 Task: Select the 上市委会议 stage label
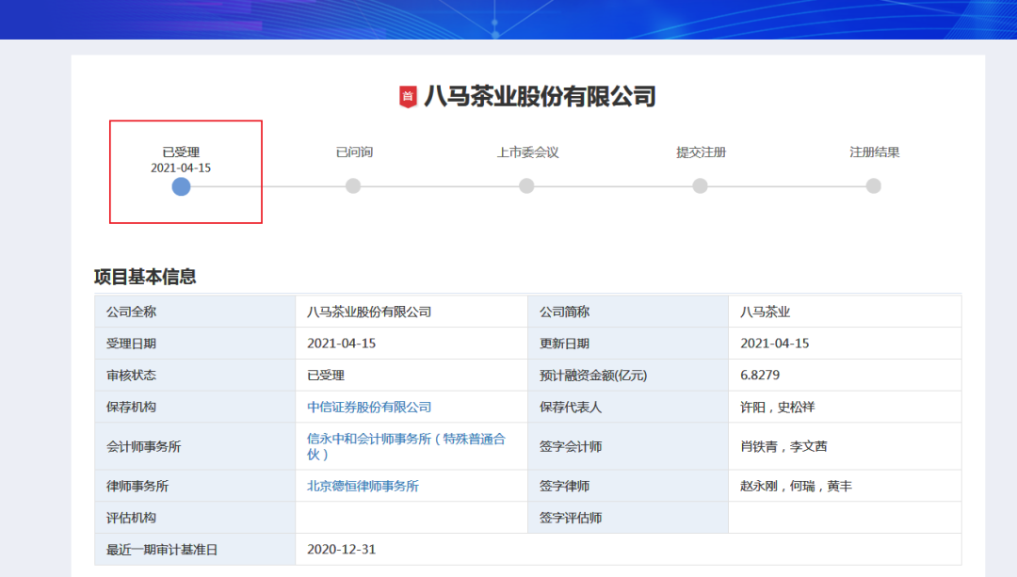tap(526, 151)
